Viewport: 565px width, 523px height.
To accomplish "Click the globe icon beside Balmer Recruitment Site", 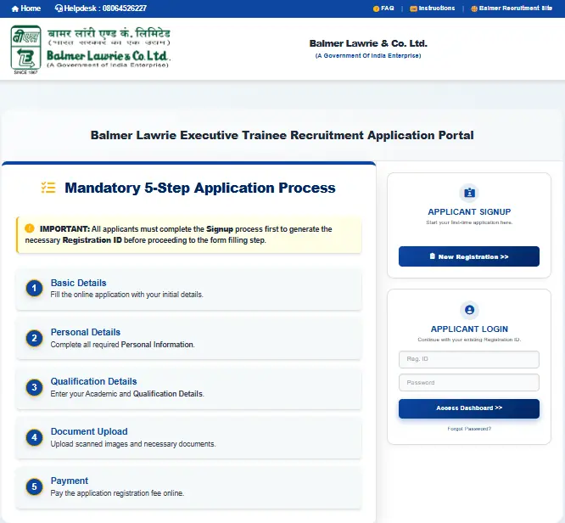I will 474,8.
